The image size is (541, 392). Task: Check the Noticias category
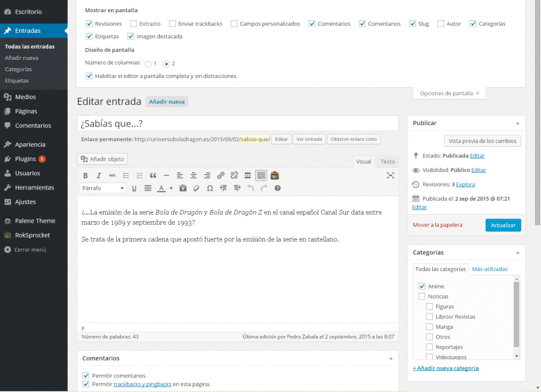coord(421,296)
